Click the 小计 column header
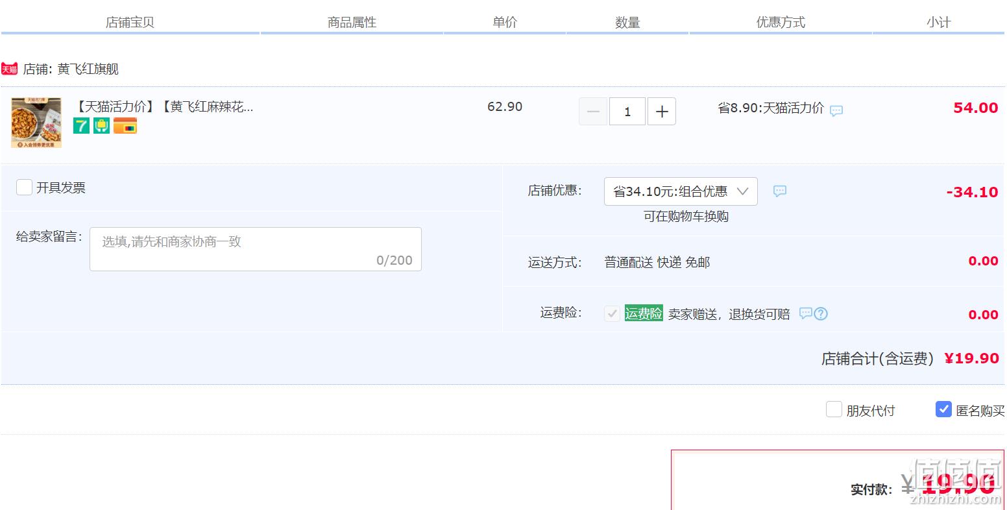 coord(938,23)
